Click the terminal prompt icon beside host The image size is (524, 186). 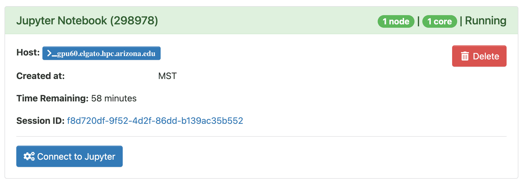[52, 53]
